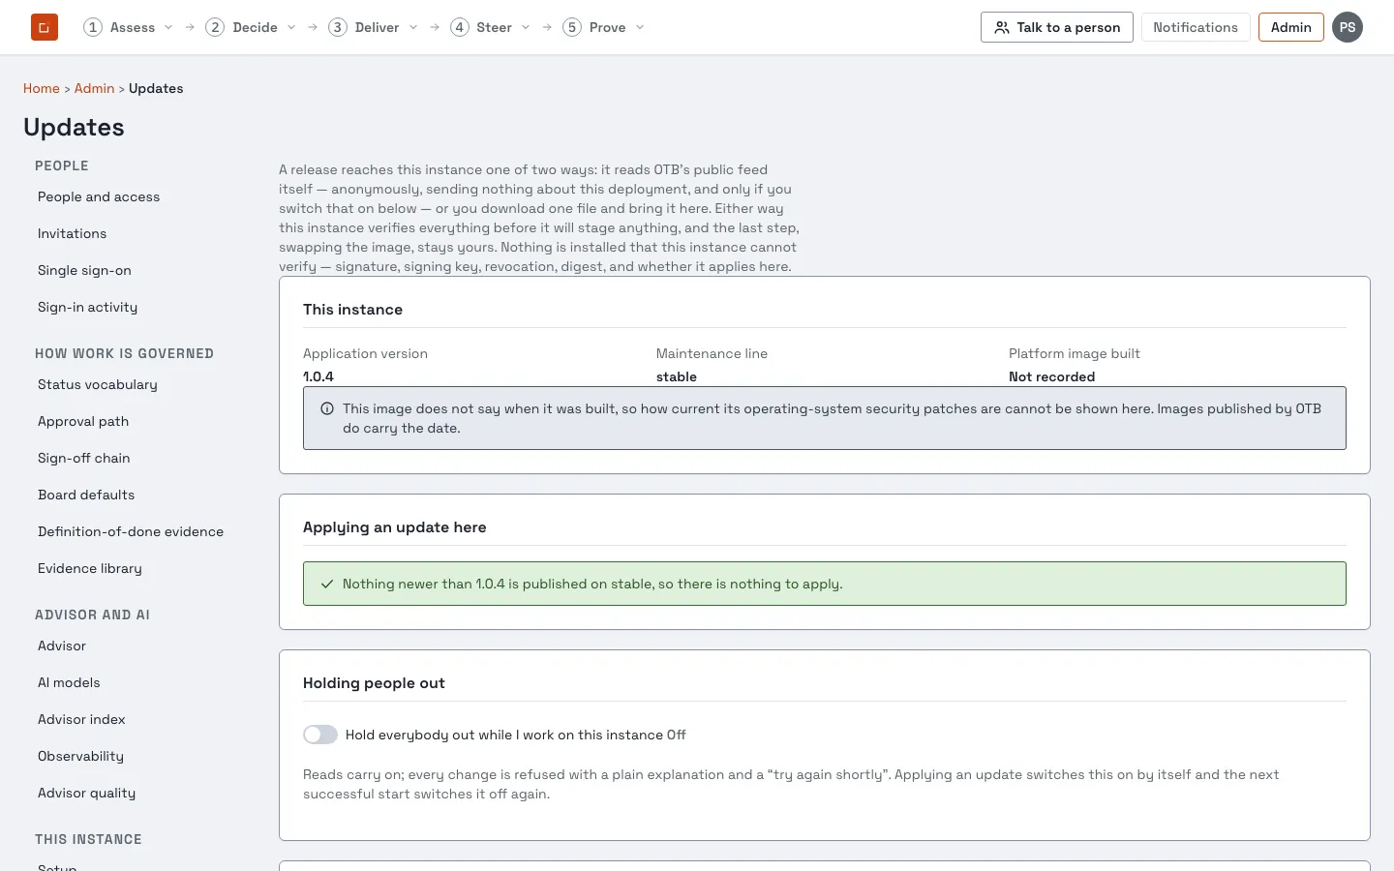Open the PS user avatar

(1348, 27)
